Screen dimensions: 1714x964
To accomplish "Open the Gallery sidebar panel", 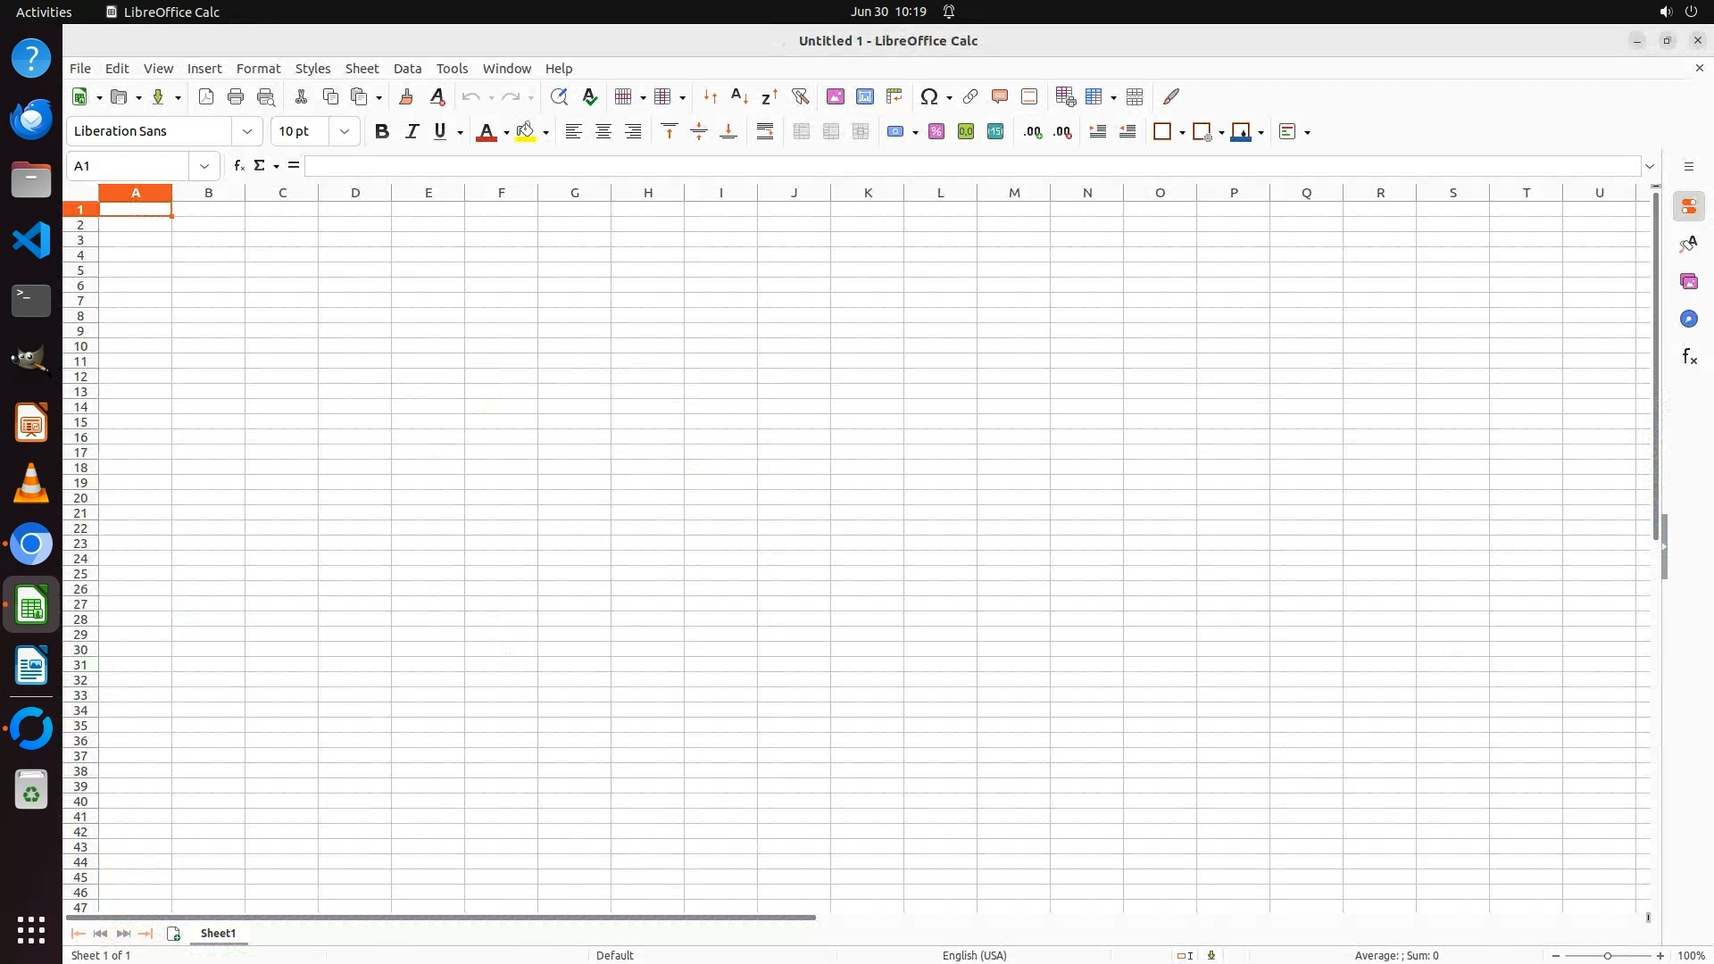I will (1688, 282).
